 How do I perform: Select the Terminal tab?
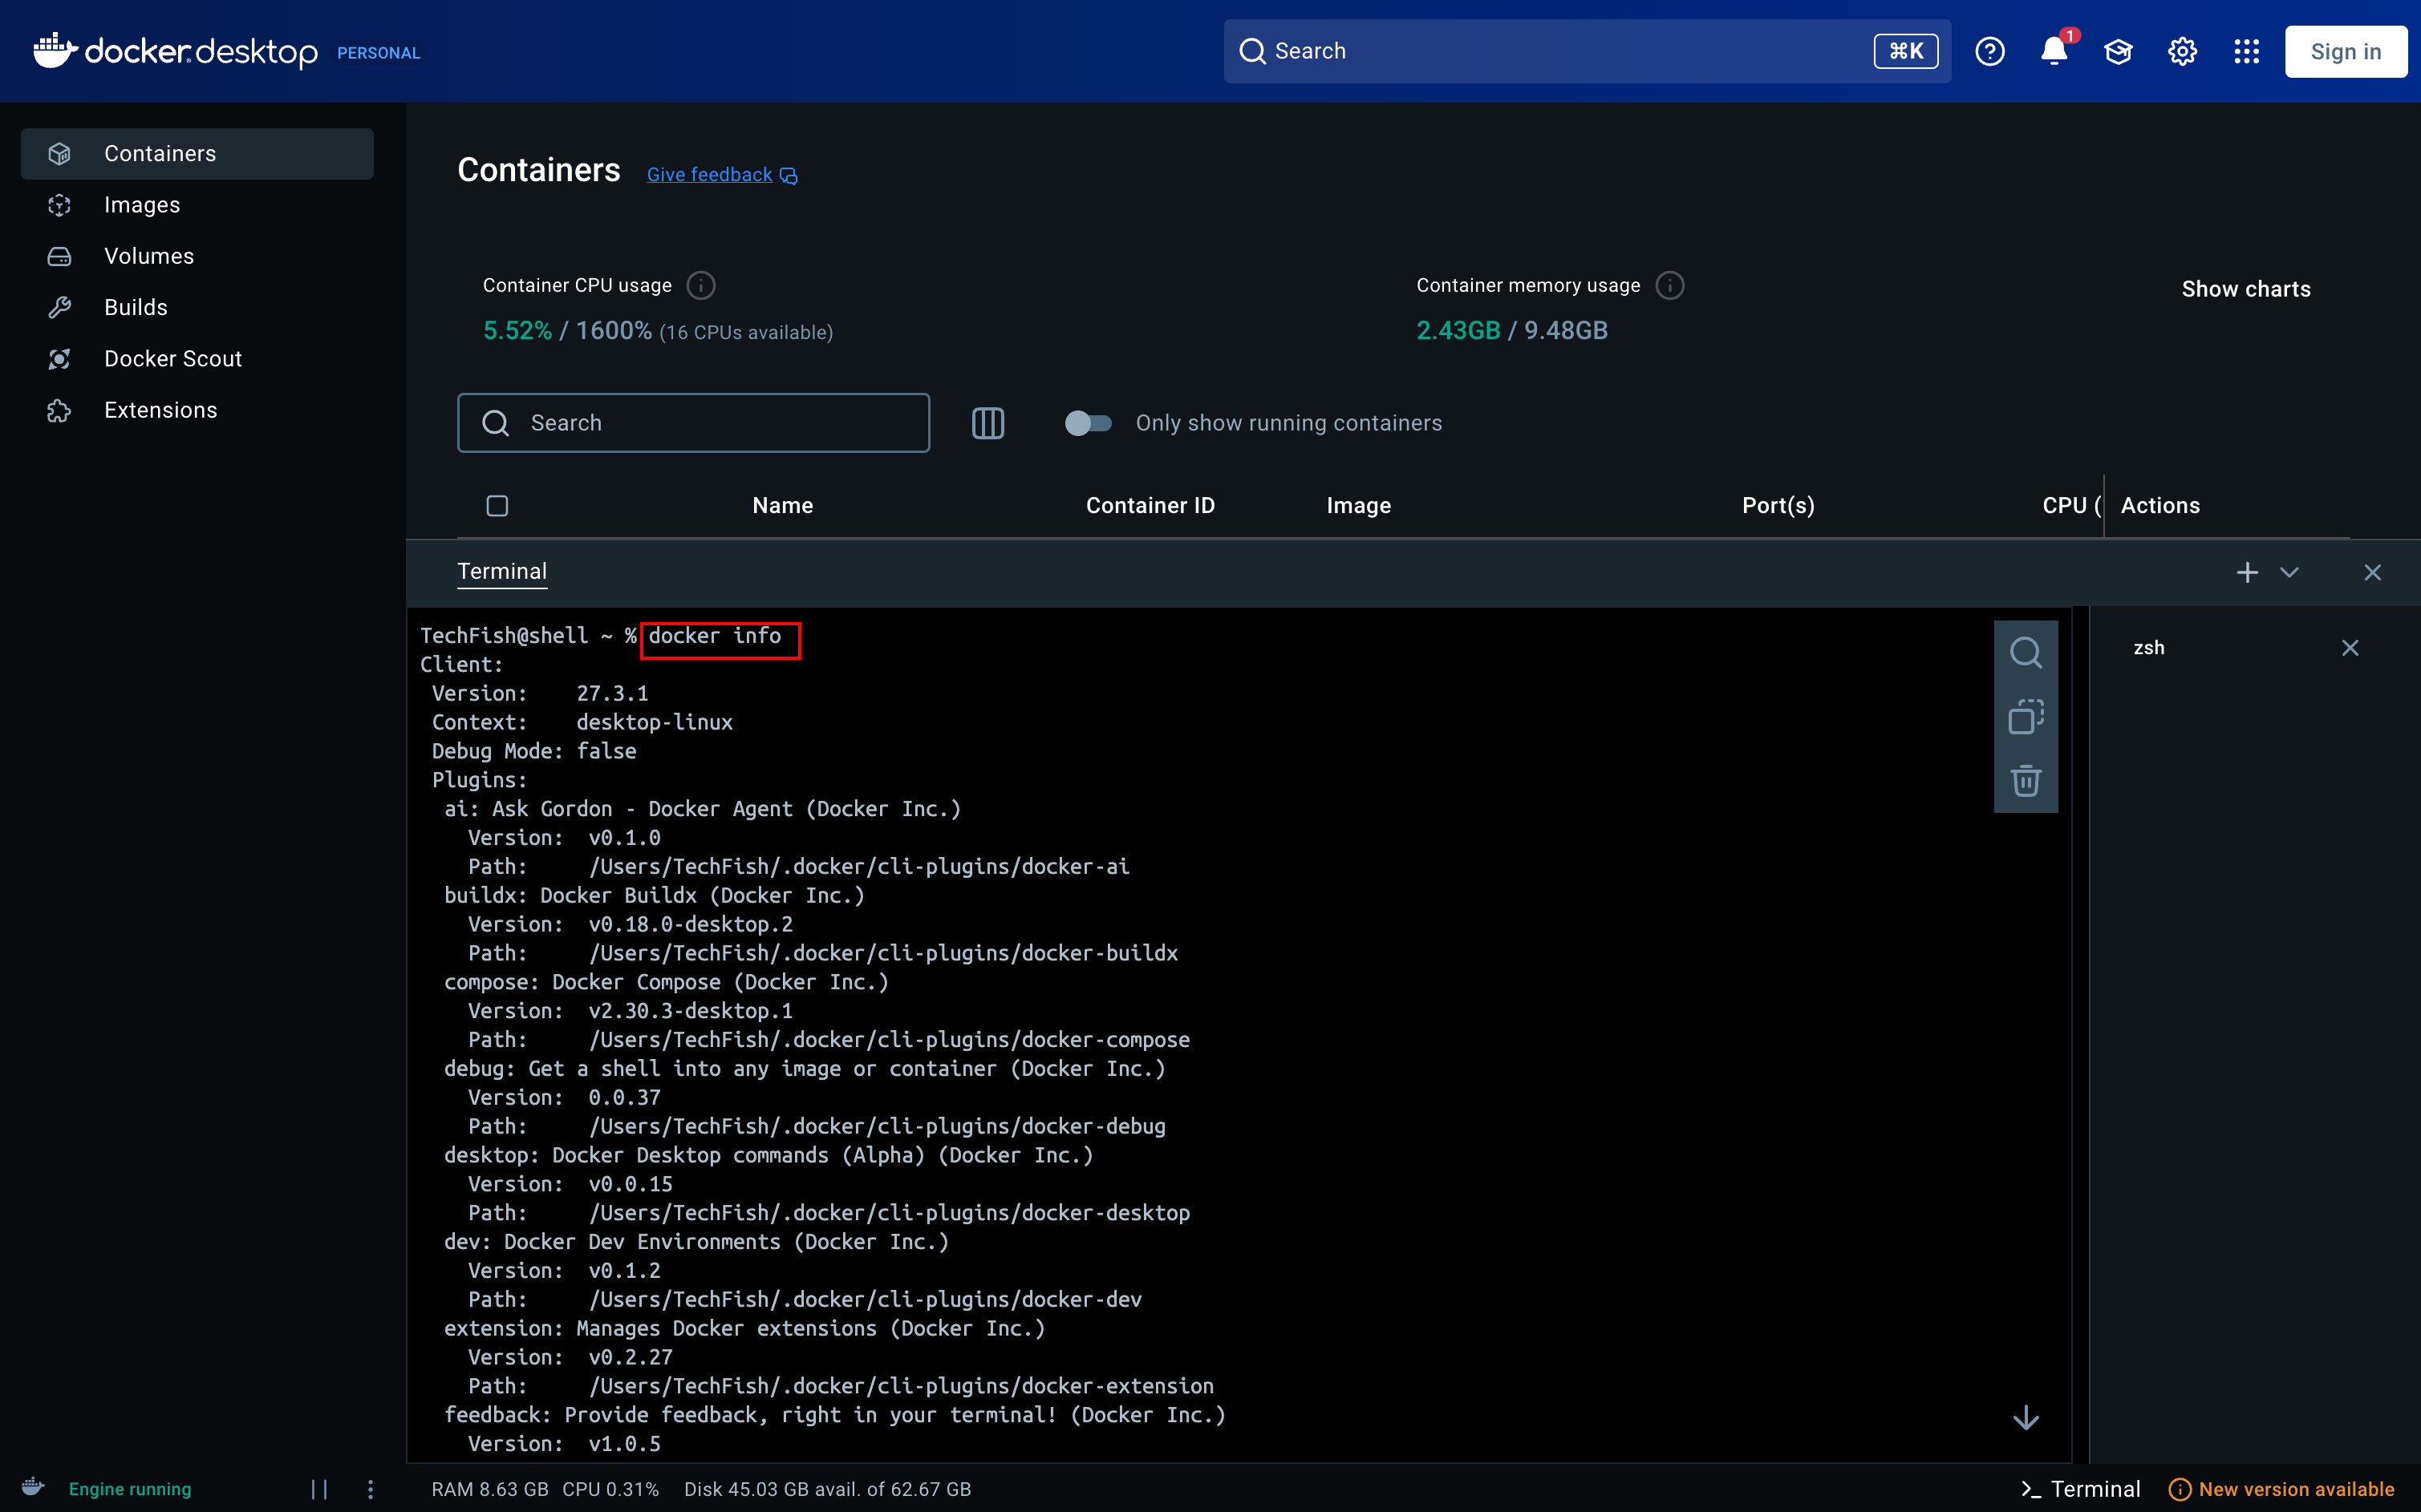[501, 572]
